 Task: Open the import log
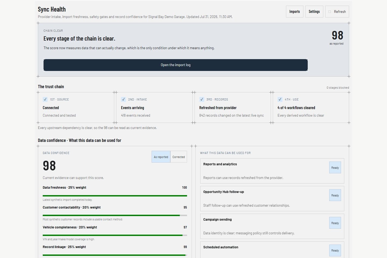[x=175, y=65]
